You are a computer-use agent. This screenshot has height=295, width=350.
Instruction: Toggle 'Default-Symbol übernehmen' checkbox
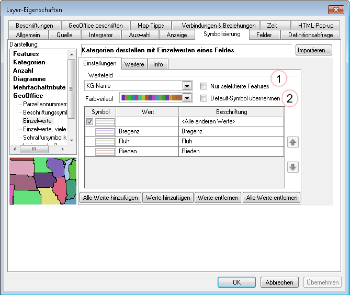(x=204, y=98)
